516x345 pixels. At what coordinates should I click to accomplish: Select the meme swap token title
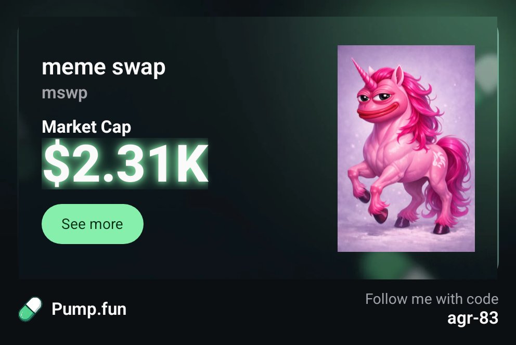[x=104, y=67]
